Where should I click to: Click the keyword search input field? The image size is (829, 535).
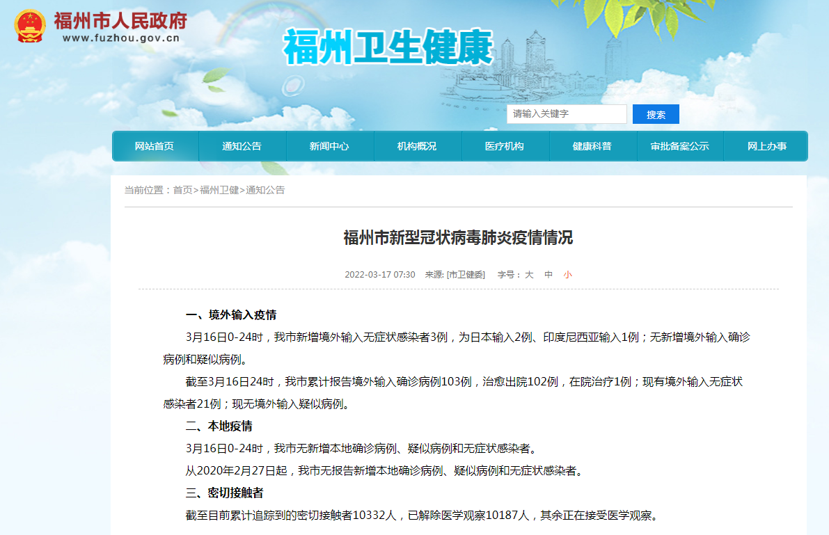[x=566, y=114]
